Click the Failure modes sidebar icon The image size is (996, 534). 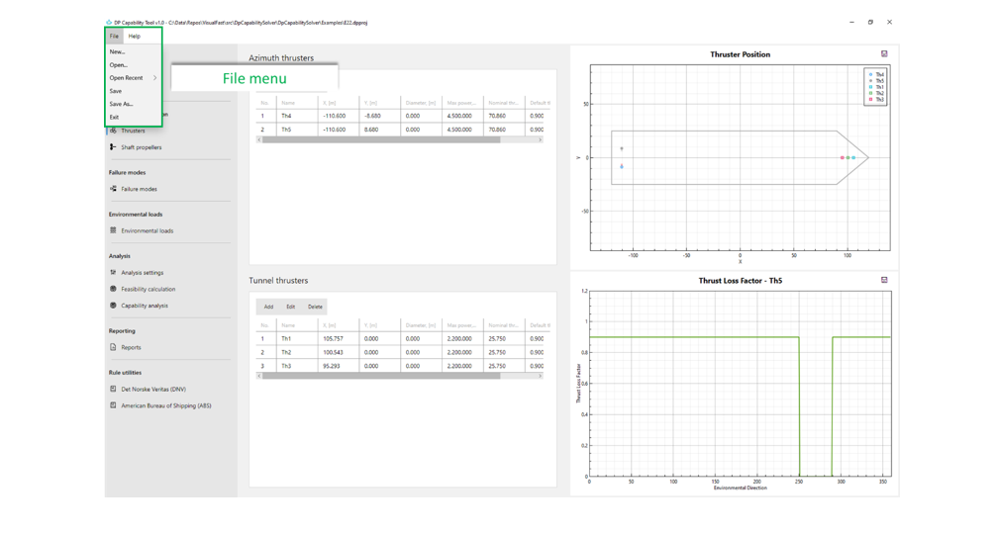click(x=113, y=189)
